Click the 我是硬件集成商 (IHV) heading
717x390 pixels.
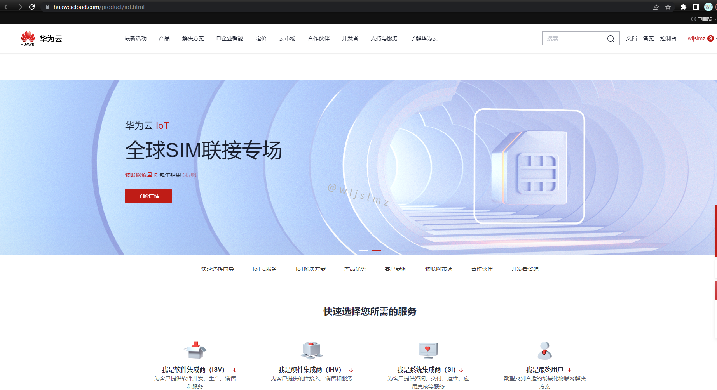[x=310, y=370]
